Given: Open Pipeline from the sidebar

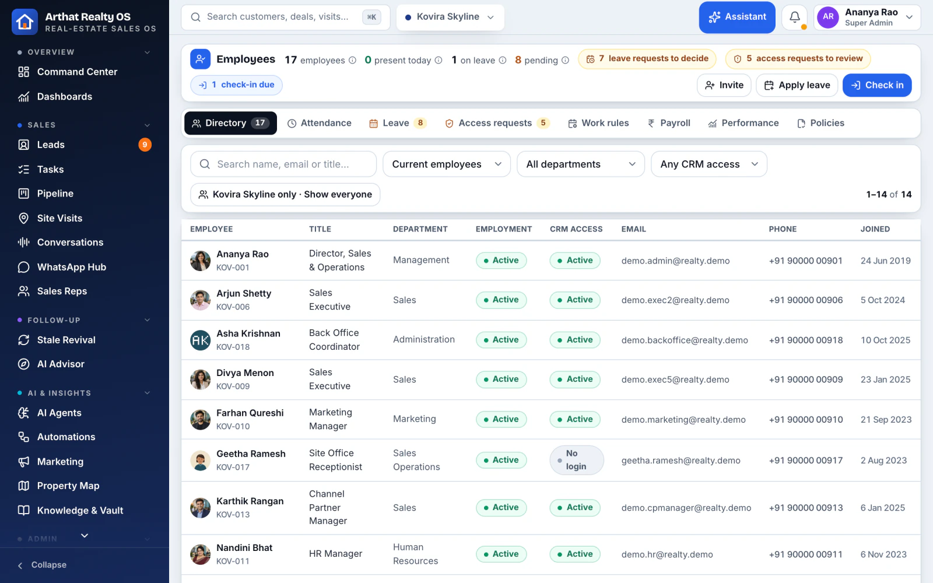Looking at the screenshot, I should point(85,194).
